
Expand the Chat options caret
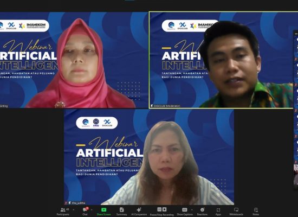tap(92, 210)
